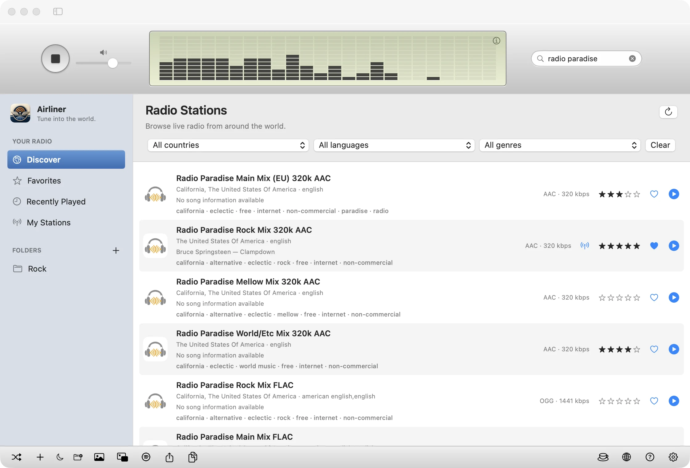Open the All countries dropdown
This screenshot has width=690, height=468.
228,145
